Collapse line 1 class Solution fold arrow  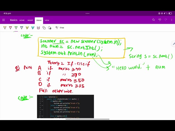pyautogui.click(x=42, y=97)
